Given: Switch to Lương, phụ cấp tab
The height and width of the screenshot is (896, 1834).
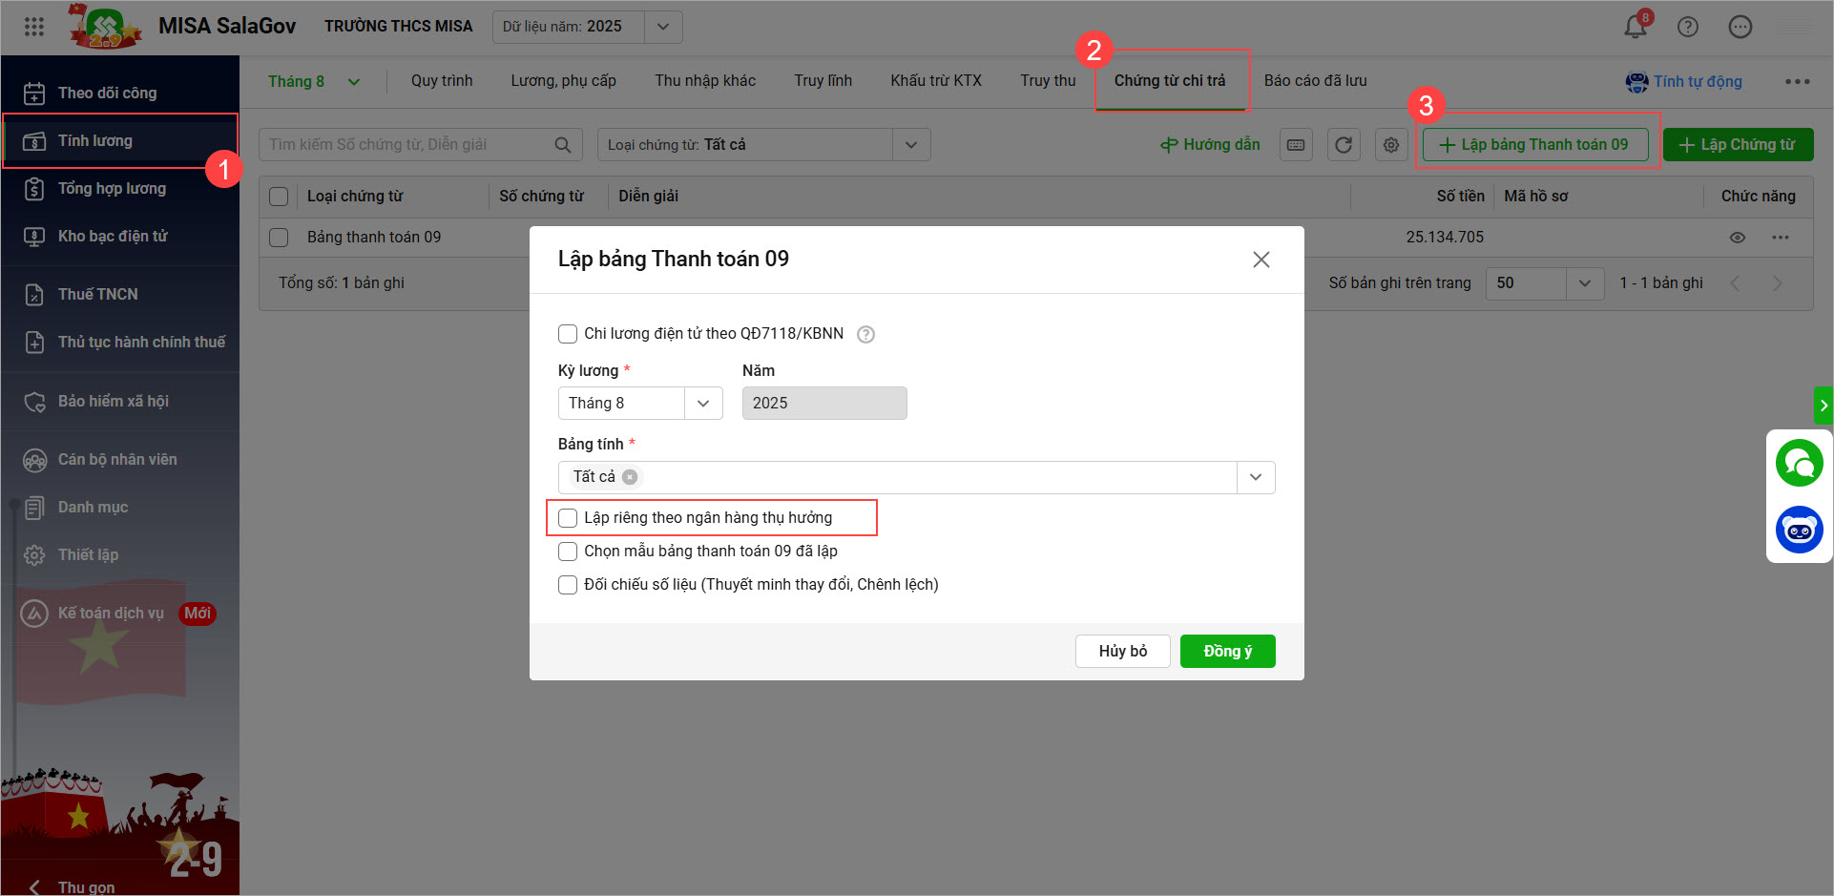Looking at the screenshot, I should 563,81.
